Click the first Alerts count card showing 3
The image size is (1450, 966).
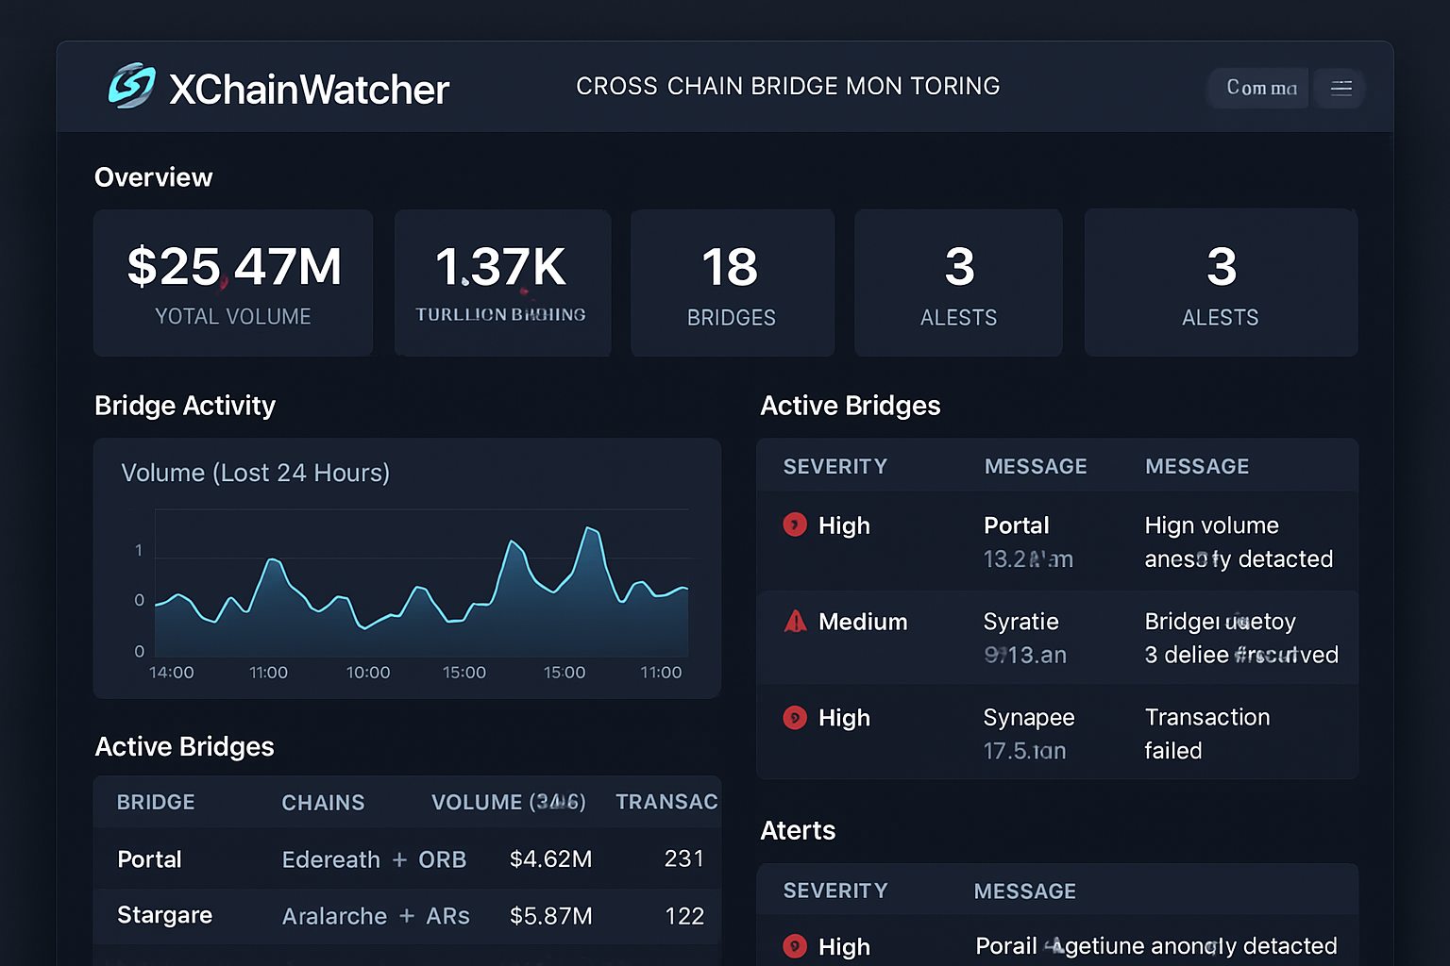958,282
